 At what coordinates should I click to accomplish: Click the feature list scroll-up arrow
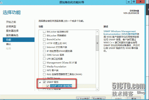click(97, 32)
